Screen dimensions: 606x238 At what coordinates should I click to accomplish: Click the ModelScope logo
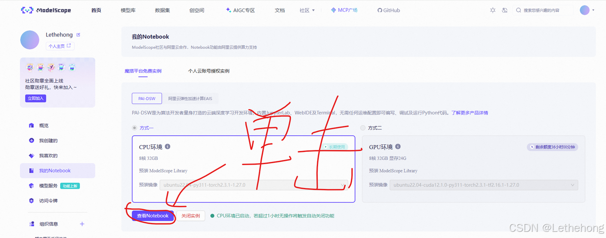(46, 10)
